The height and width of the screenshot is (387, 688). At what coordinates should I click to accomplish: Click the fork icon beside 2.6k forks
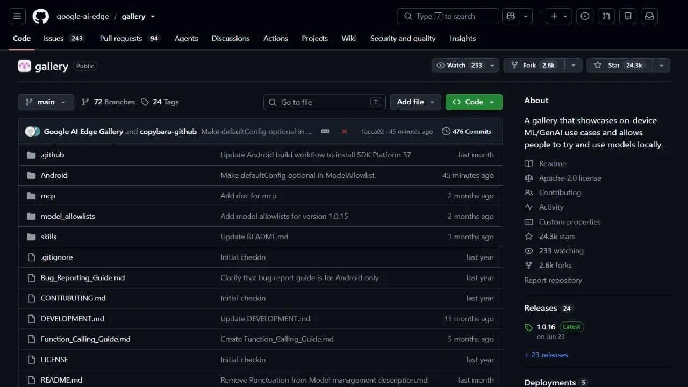tap(529, 266)
